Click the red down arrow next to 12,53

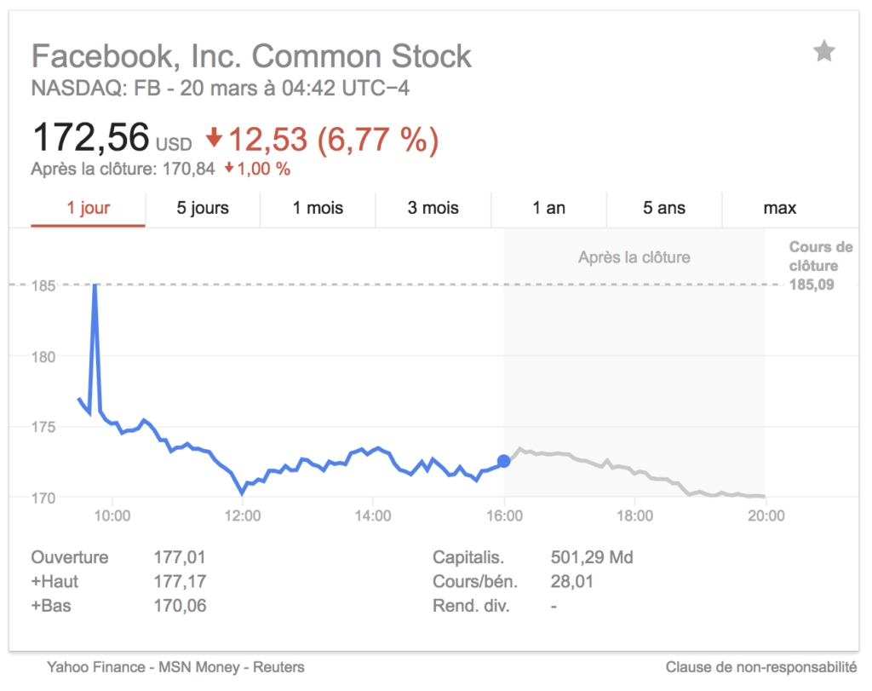click(214, 137)
